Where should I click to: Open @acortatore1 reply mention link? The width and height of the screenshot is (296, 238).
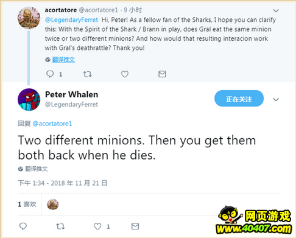click(x=52, y=124)
